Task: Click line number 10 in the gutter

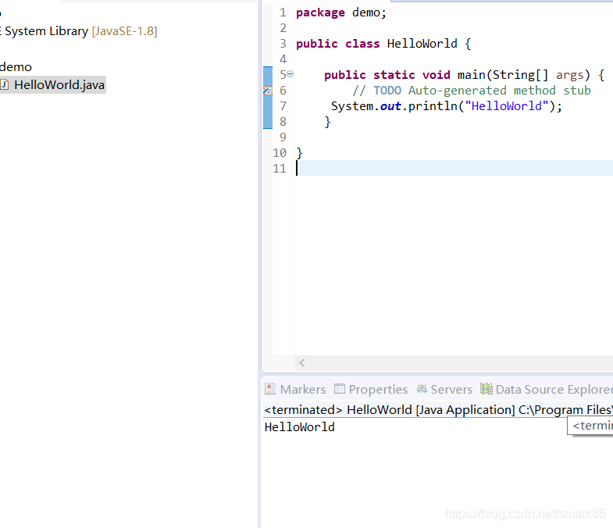Action: pos(280,153)
